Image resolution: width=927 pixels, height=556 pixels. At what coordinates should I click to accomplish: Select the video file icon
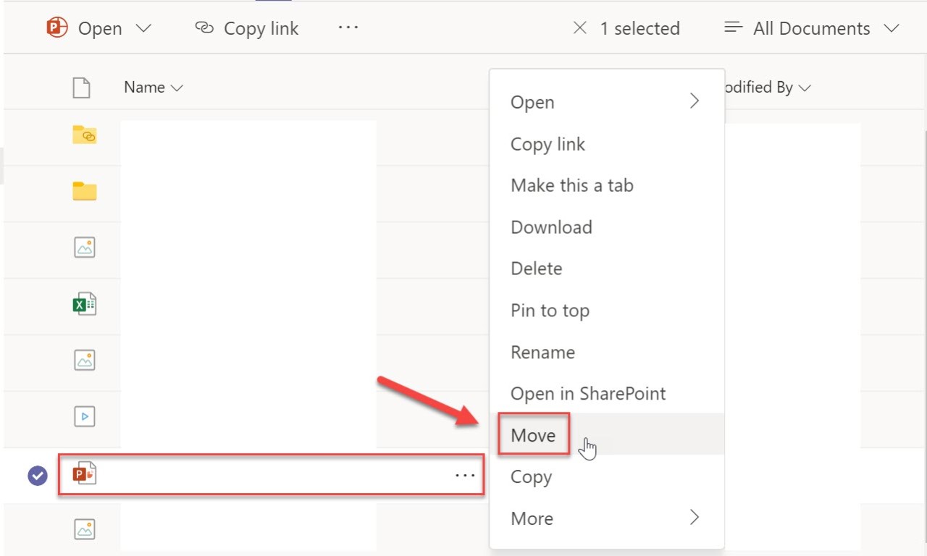[x=84, y=416]
